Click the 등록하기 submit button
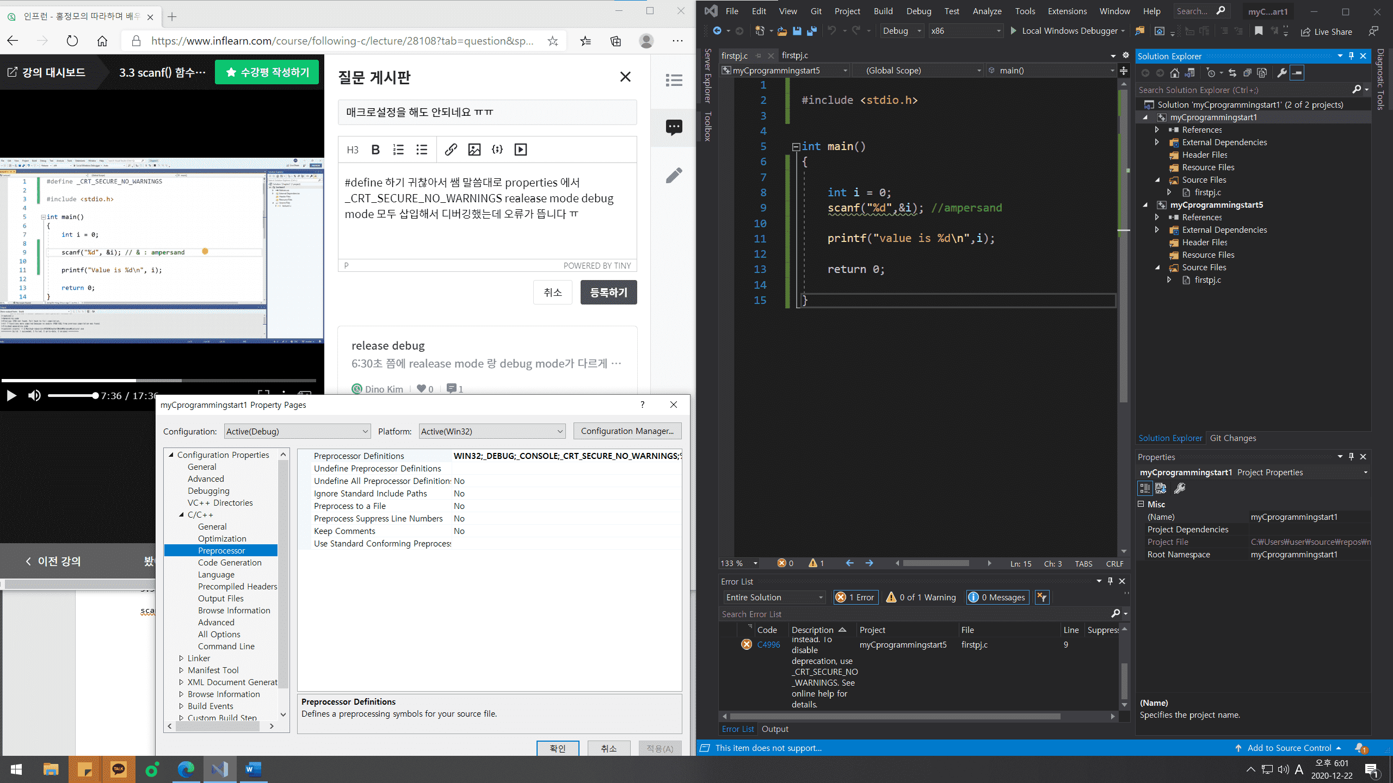1393x783 pixels. coord(608,293)
